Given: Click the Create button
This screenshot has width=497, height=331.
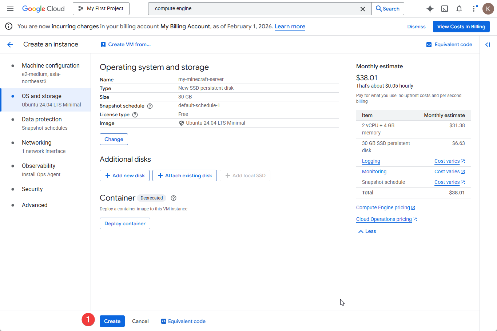Looking at the screenshot, I should [112, 321].
